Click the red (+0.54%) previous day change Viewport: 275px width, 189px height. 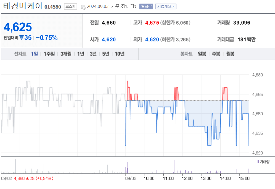(x=44, y=179)
